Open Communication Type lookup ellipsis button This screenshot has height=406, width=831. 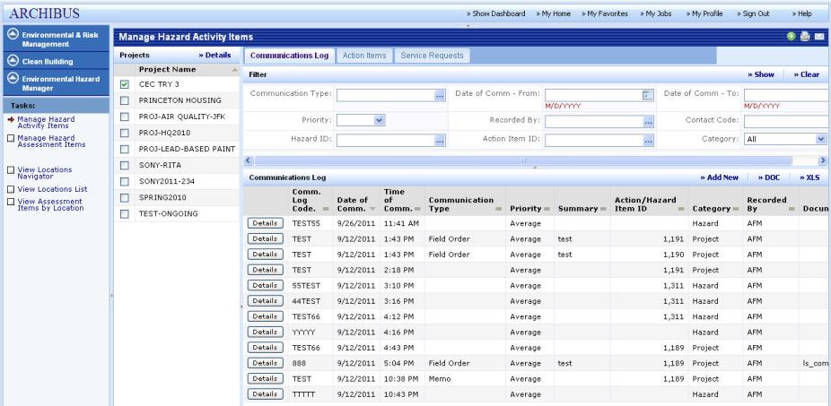tap(440, 96)
